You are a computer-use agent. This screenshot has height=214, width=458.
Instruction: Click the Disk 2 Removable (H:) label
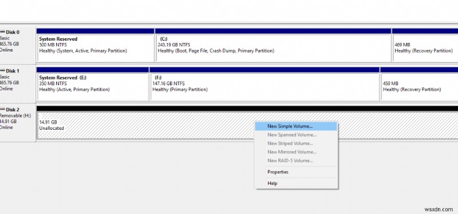point(18,122)
